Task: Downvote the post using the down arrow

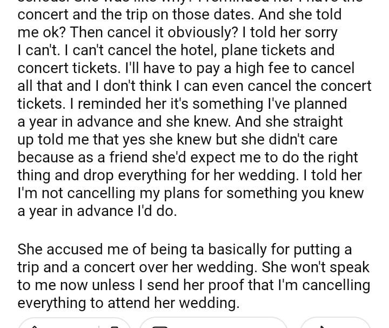Action: 113,325
